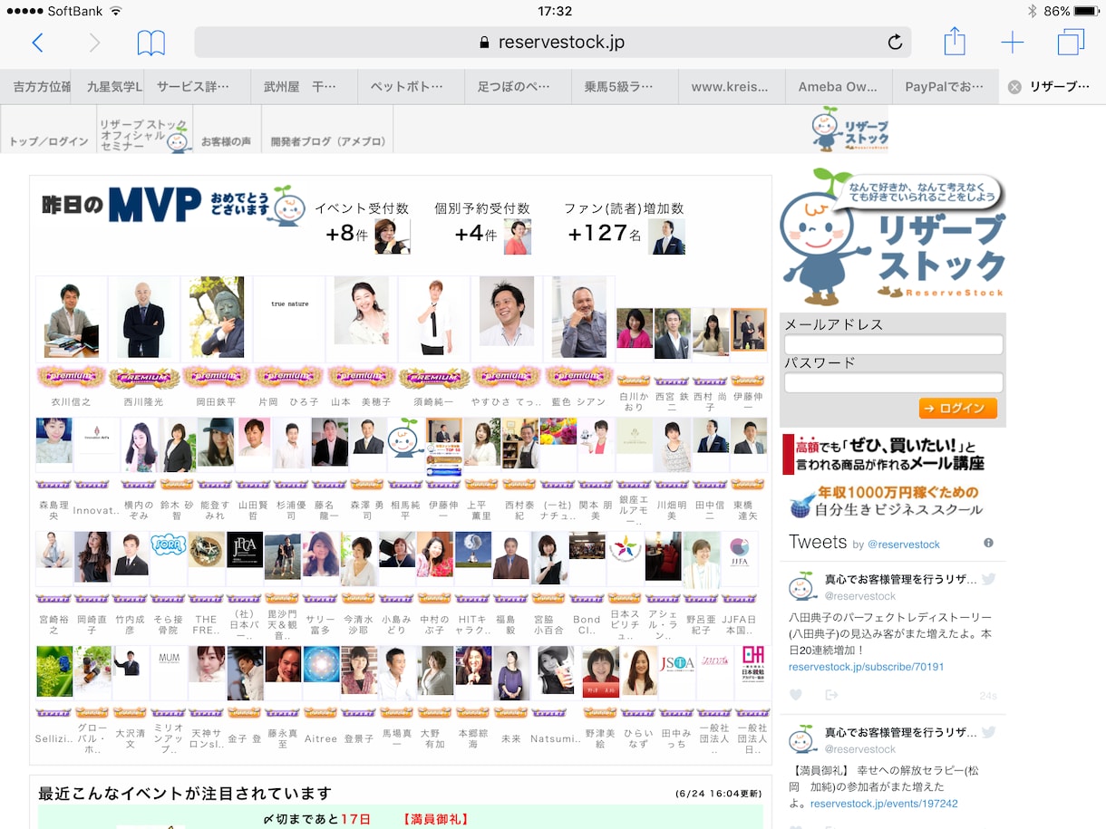Screen dimensions: 1106x829
Task: Open the JJFA日本国 logo icon
Action: tap(739, 550)
